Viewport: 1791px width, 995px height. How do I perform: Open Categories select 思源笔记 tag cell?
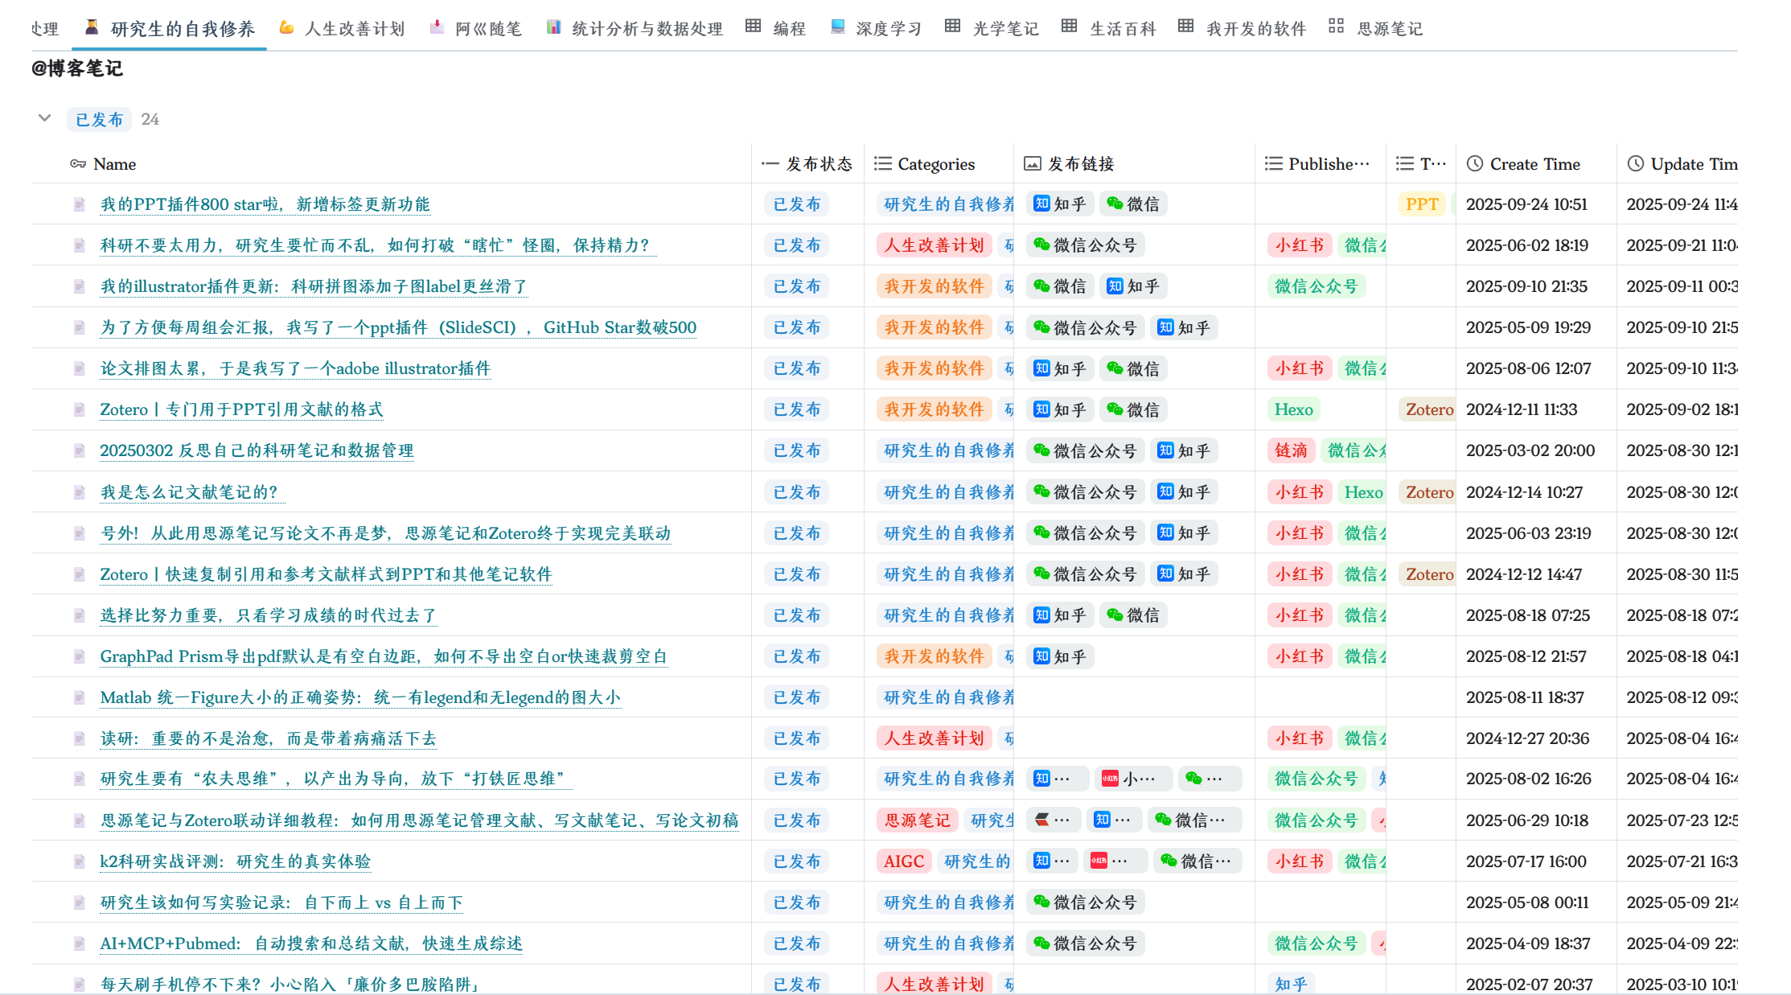916,820
